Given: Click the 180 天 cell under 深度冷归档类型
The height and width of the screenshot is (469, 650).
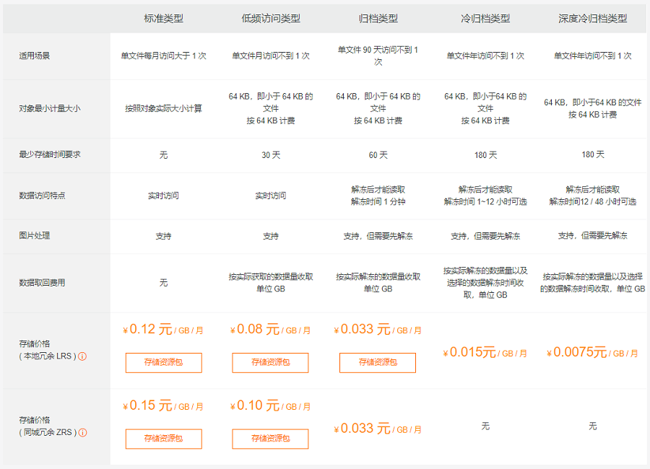Looking at the screenshot, I should (x=593, y=154).
